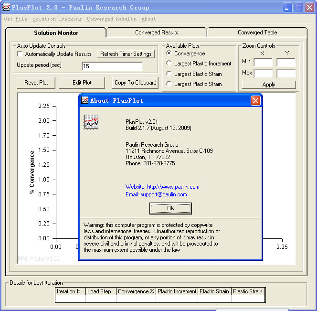
Task: Select the Convergence plot radio button
Action: pyautogui.click(x=169, y=53)
